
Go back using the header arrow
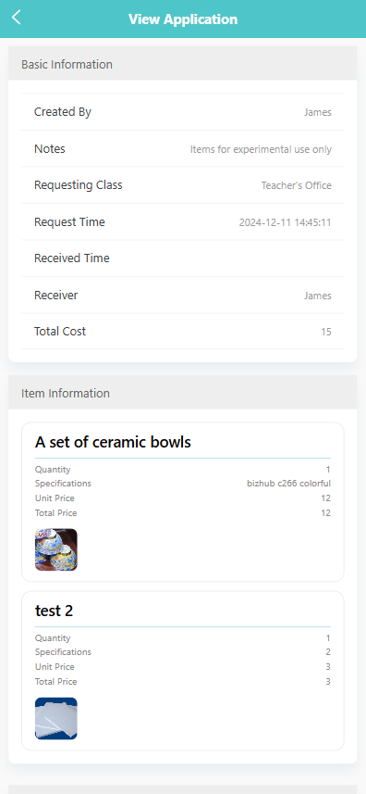(16, 18)
